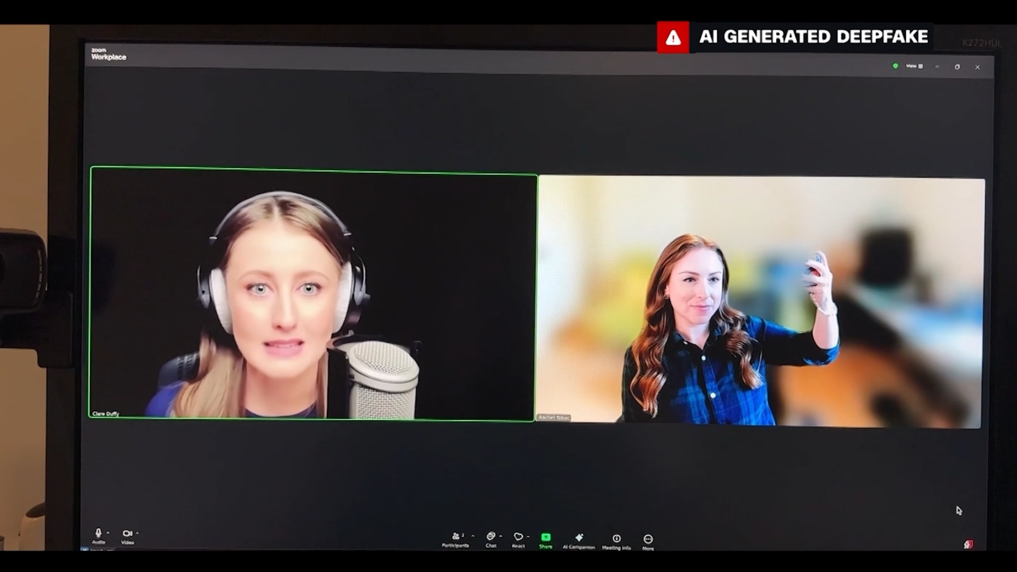Show Meeting info details

click(x=616, y=540)
